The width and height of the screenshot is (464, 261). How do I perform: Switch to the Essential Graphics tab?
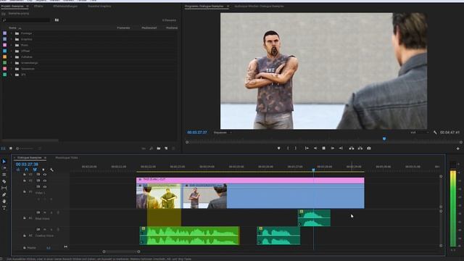(x=99, y=7)
